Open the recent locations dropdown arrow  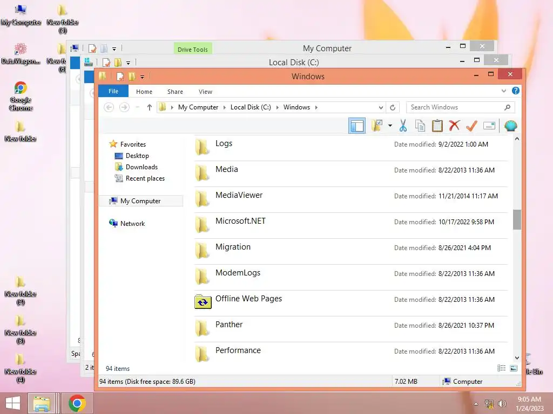click(x=138, y=107)
